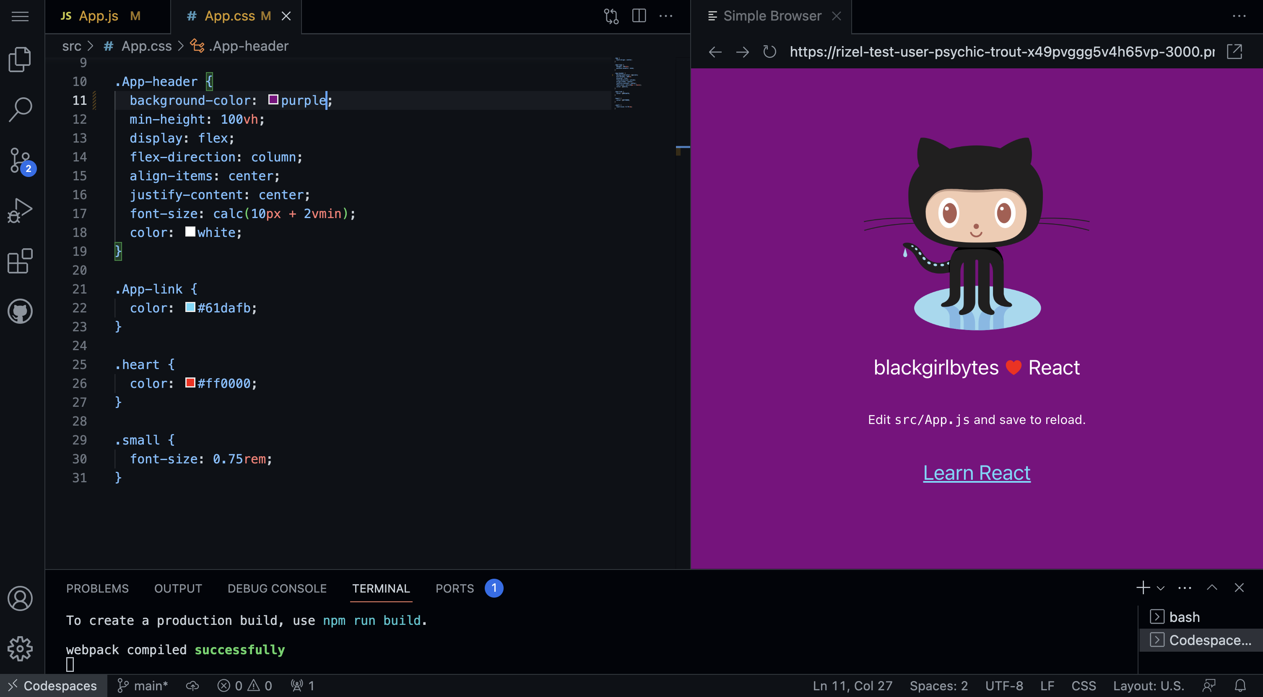Click errors and warnings count in status bar
Screen dimensions: 1263x697
pos(244,686)
